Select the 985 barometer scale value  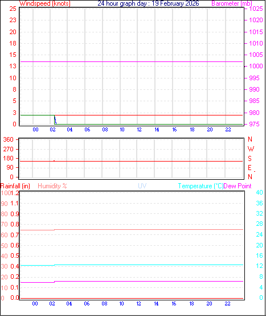254,101
